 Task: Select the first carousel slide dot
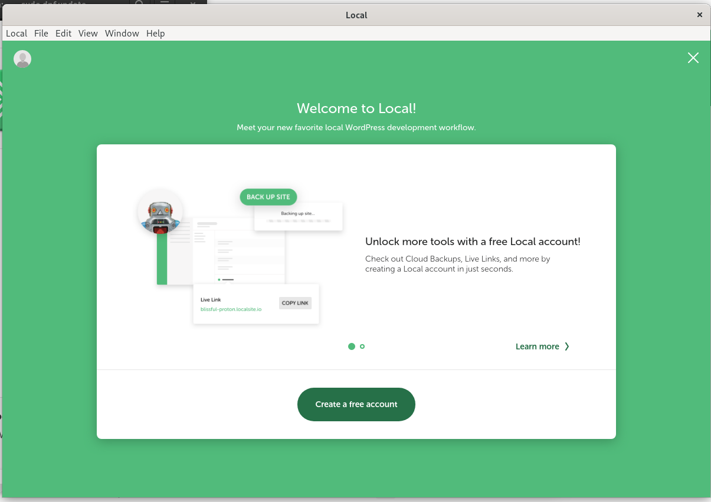tap(352, 346)
